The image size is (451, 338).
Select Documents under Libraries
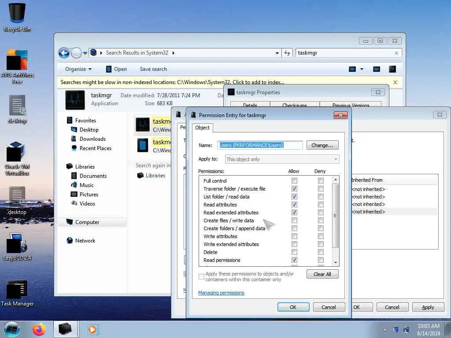coord(92,176)
